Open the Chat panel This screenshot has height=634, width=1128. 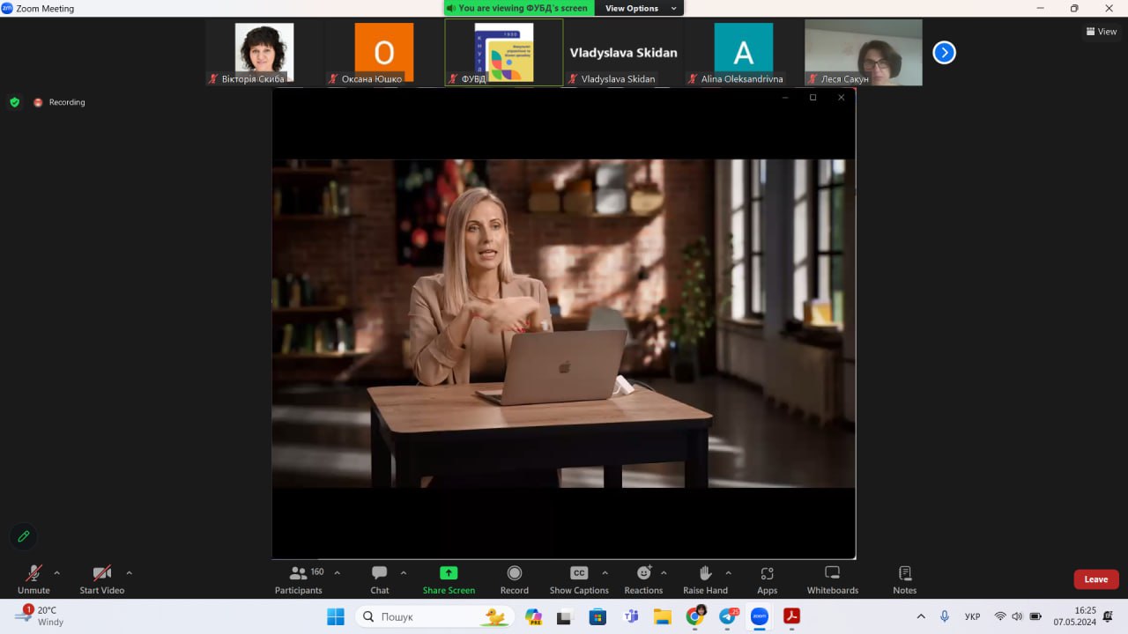[380, 580]
